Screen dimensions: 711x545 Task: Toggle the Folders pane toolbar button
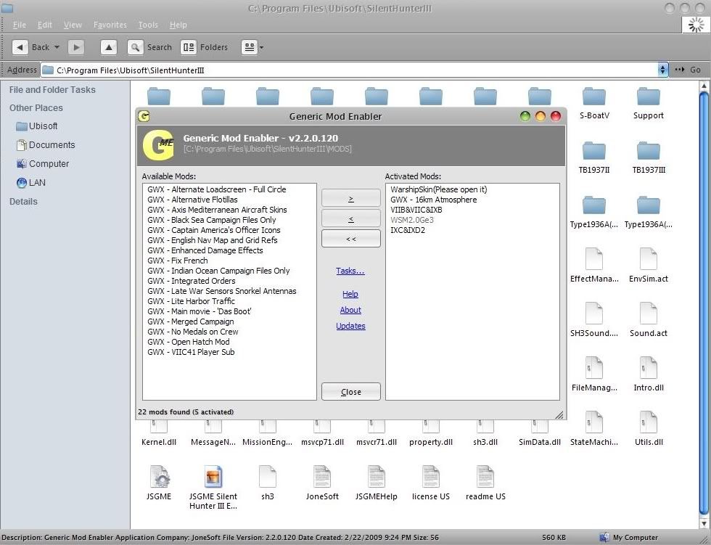(x=204, y=47)
